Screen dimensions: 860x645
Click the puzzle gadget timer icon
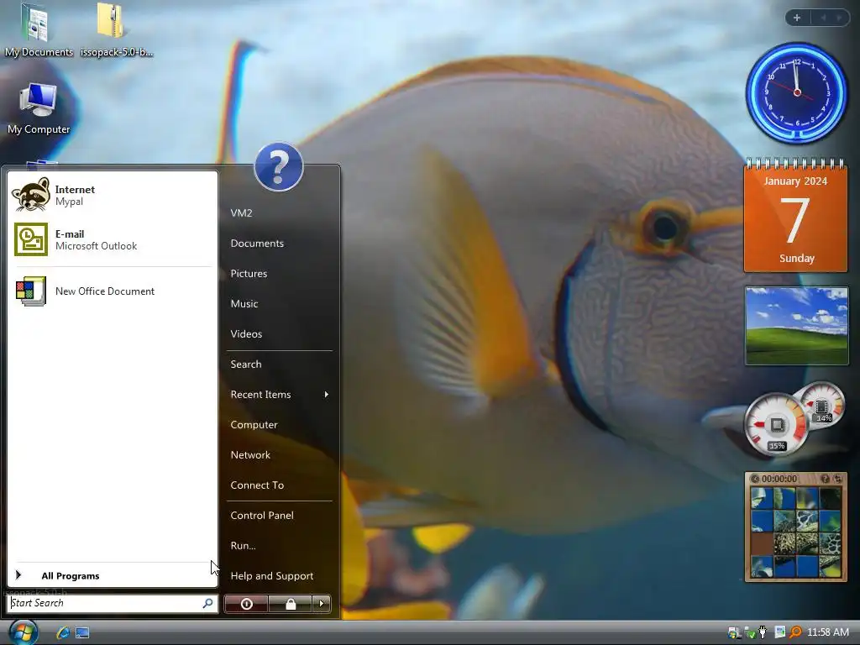coord(755,479)
